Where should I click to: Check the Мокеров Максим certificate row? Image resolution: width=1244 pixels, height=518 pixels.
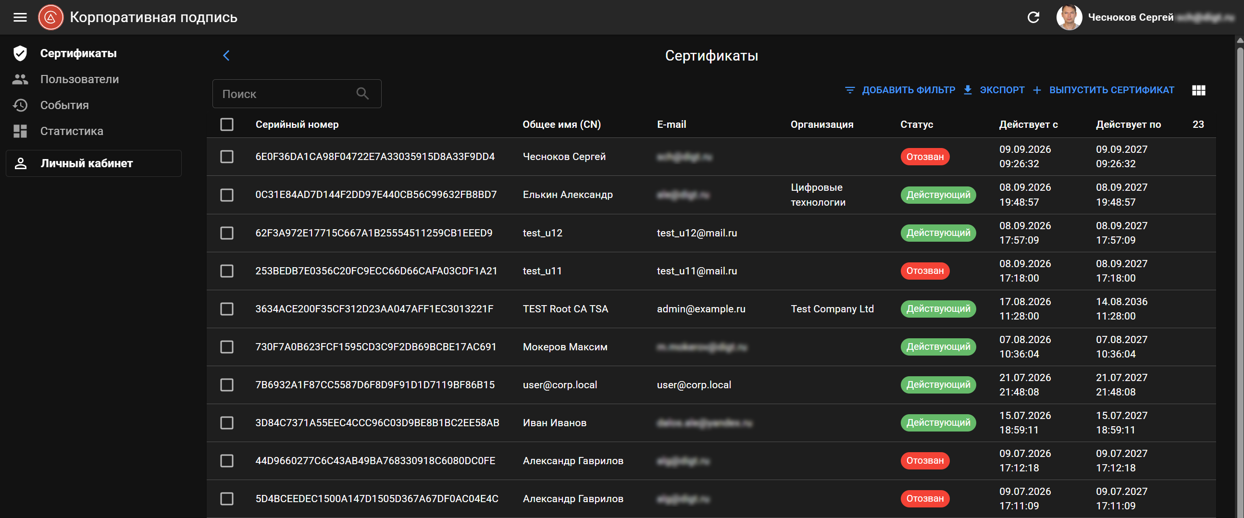tap(226, 347)
